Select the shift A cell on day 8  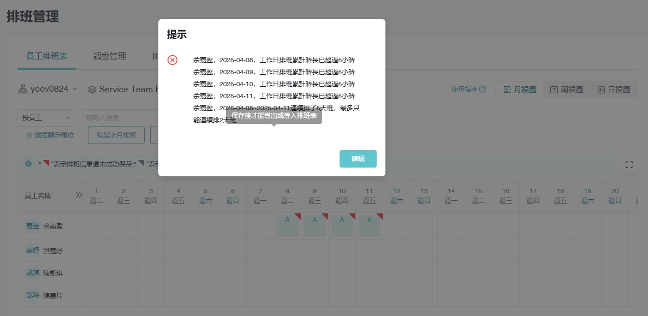point(287,225)
